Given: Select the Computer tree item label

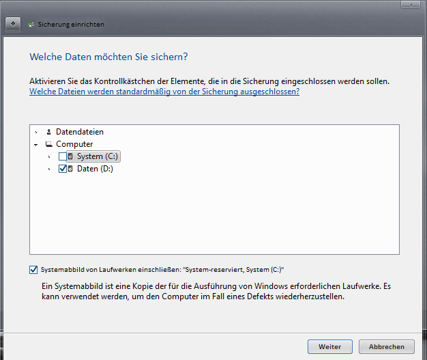Looking at the screenshot, I should pos(74,144).
